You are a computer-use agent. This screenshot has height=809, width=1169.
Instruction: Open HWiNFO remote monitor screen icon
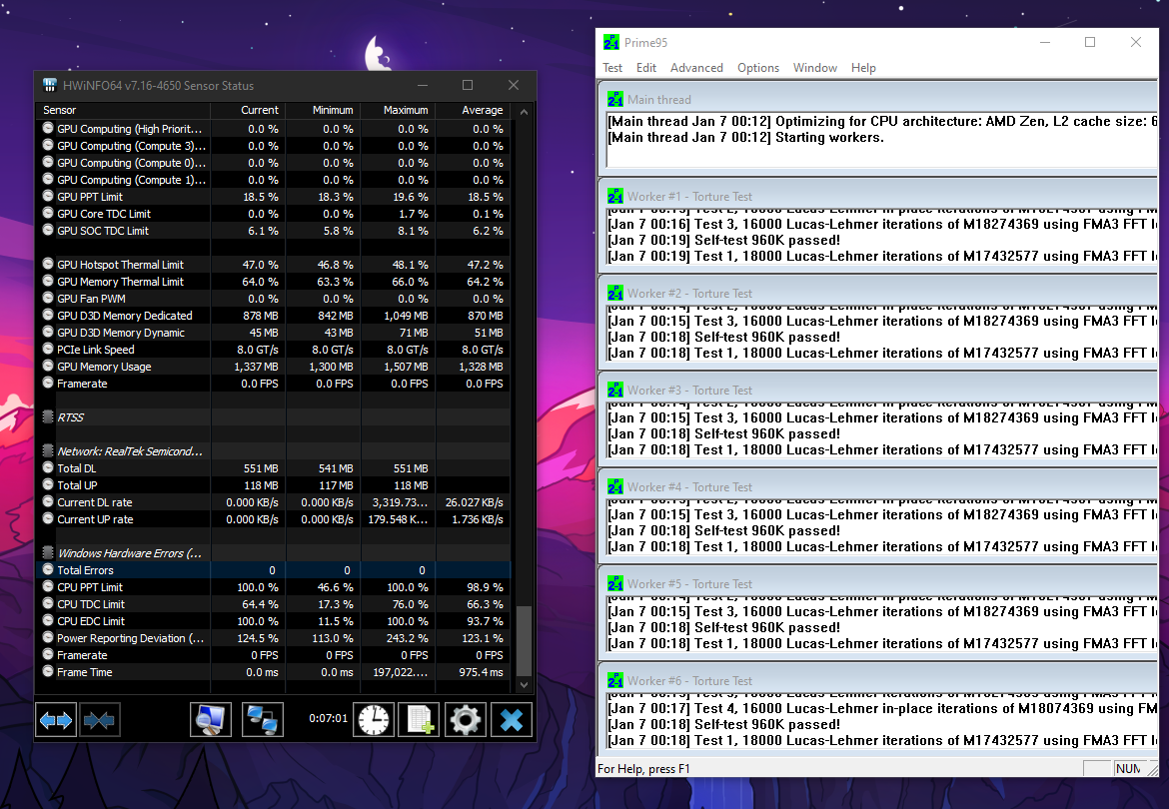(210, 720)
